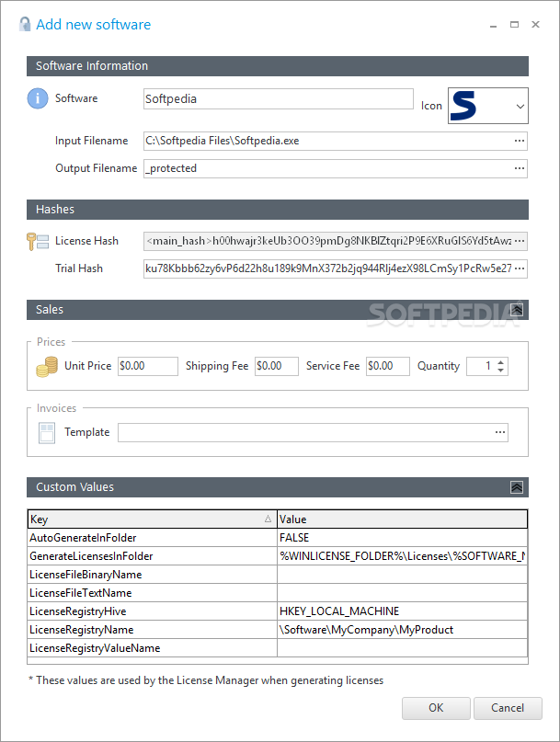Edit the Service Fee field
The image size is (560, 742).
pos(388,366)
